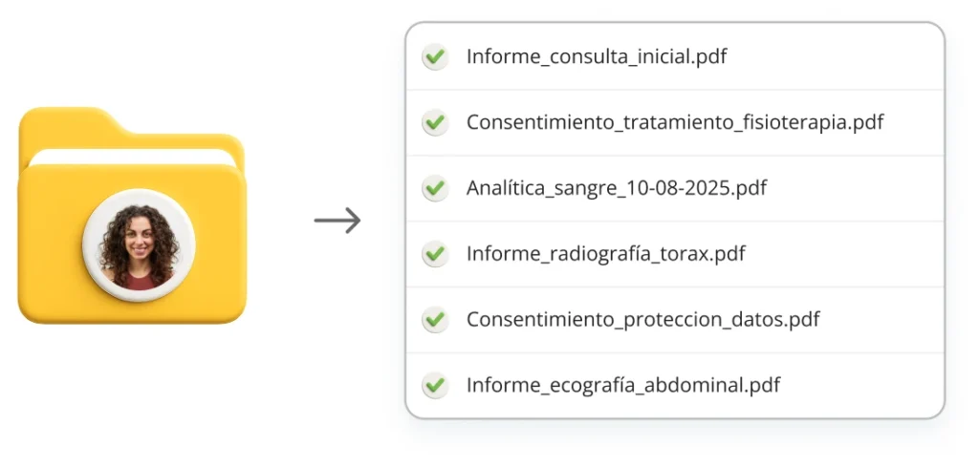The width and height of the screenshot is (979, 467).
Task: Select the Analítica_sangre_10-08-2025.pdf file name
Action: point(617,189)
